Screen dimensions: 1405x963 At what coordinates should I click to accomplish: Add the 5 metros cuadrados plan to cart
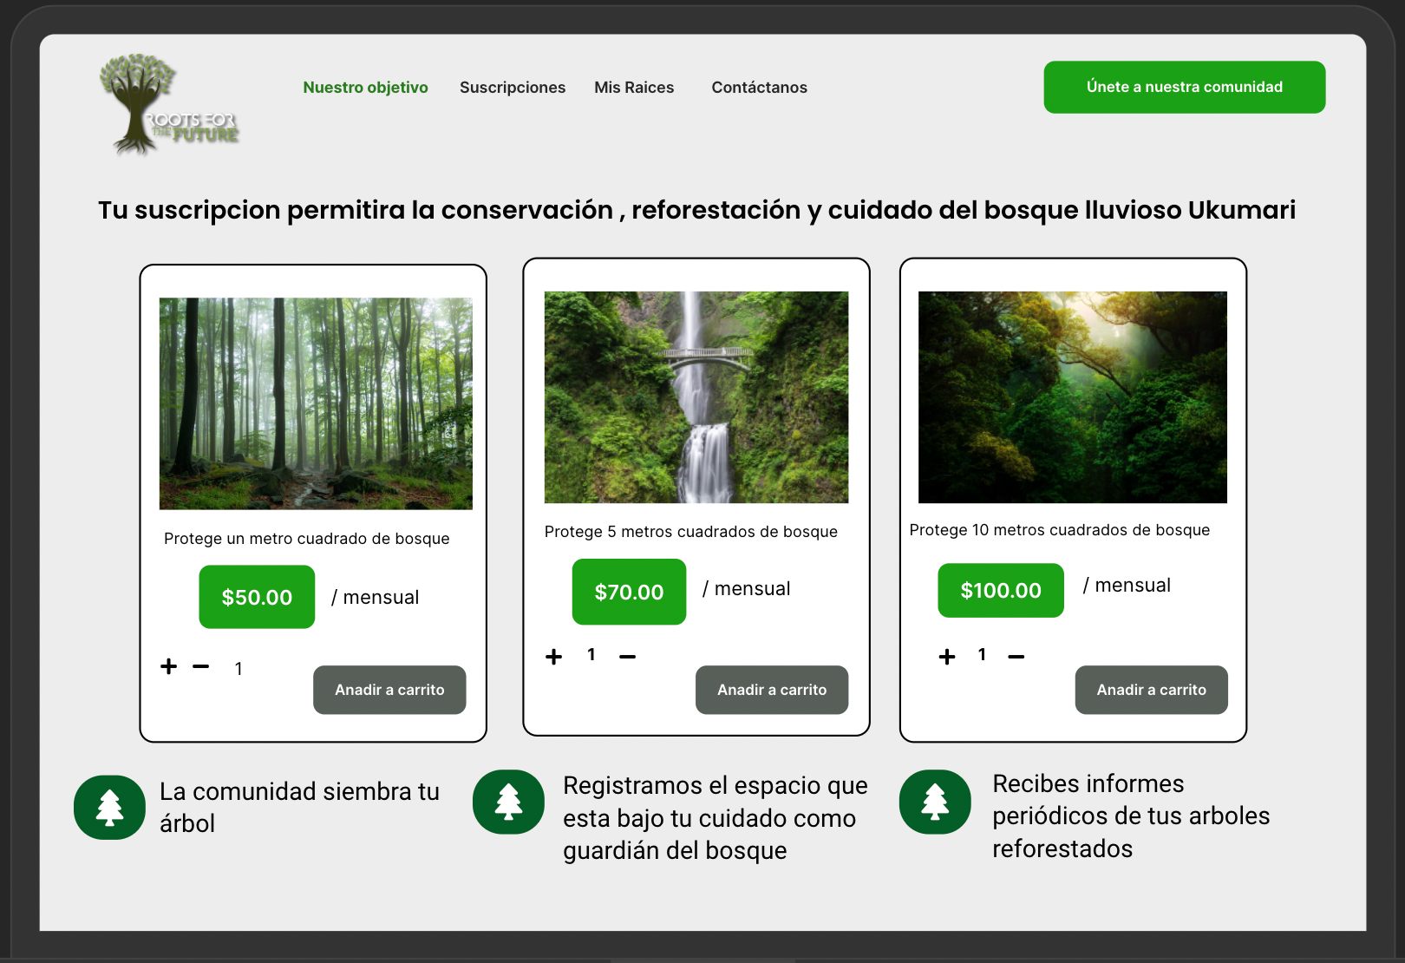point(772,690)
